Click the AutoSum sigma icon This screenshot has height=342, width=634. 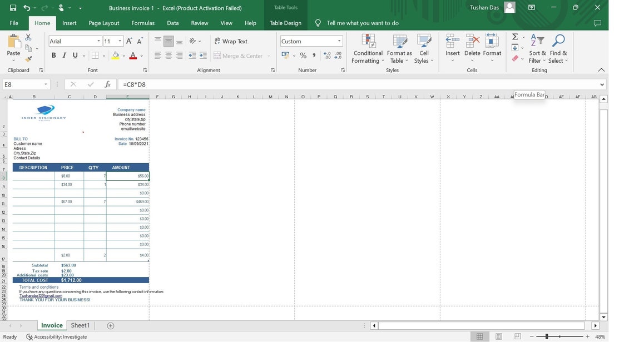(x=515, y=37)
